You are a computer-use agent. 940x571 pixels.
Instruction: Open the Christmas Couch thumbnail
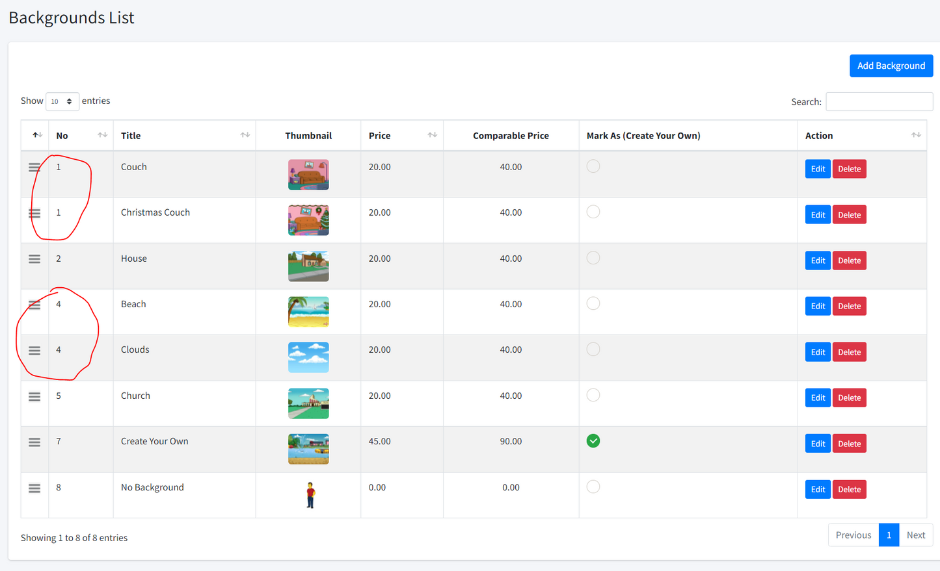tap(308, 220)
